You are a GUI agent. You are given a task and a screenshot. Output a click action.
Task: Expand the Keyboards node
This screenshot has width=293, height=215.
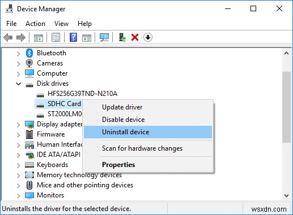pos(18,165)
